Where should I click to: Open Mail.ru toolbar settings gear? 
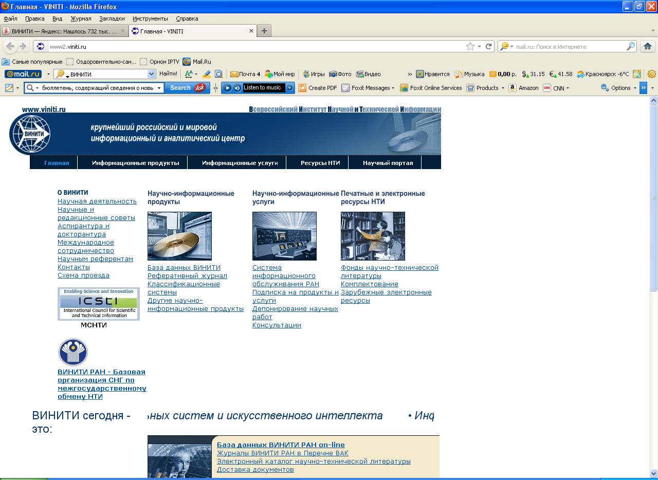pos(652,74)
